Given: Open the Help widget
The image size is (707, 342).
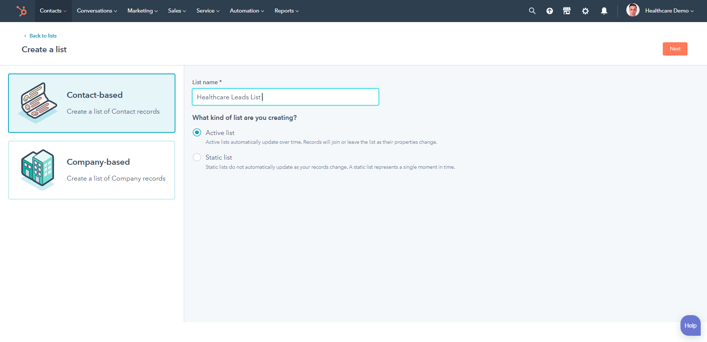Looking at the screenshot, I should tap(690, 325).
